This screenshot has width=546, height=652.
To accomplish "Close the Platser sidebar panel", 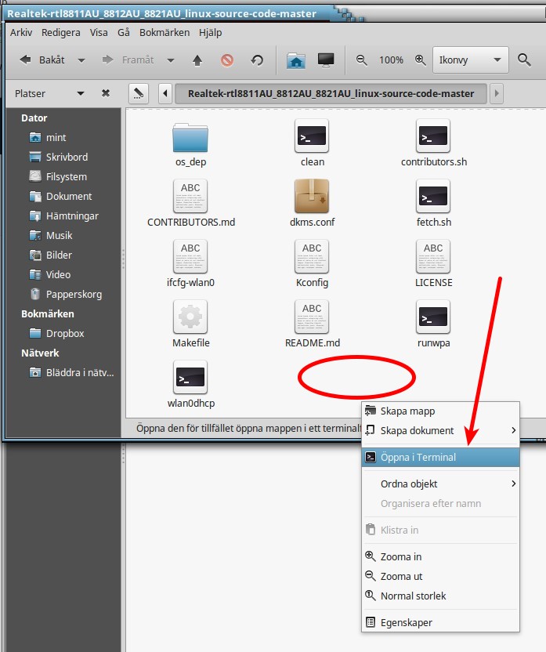I will click(x=106, y=93).
